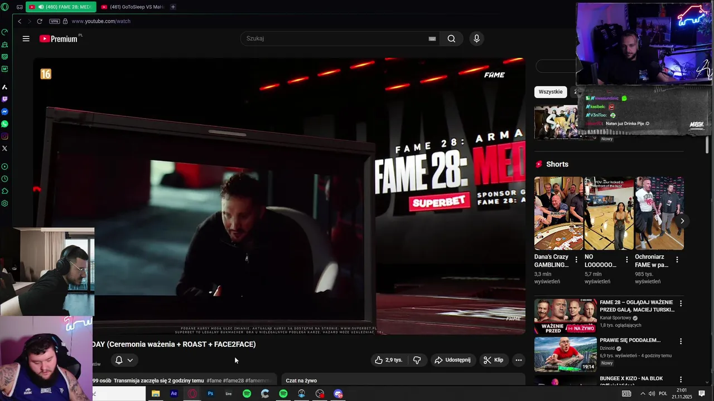Start voice search with microphone
The image size is (714, 401).
pos(476,38)
